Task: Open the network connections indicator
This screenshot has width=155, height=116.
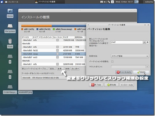Action: pyautogui.click(x=109, y=2)
